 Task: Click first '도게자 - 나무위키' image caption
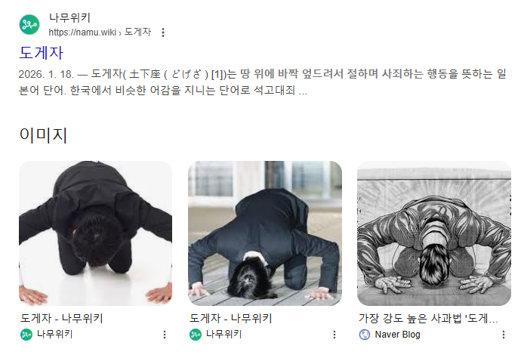tap(61, 318)
